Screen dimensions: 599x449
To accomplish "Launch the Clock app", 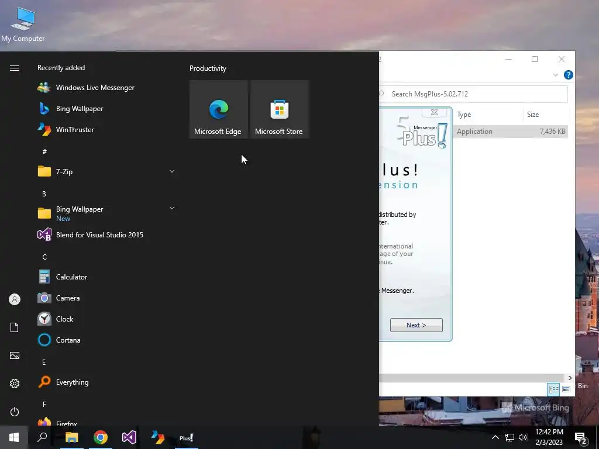I will [x=106, y=319].
